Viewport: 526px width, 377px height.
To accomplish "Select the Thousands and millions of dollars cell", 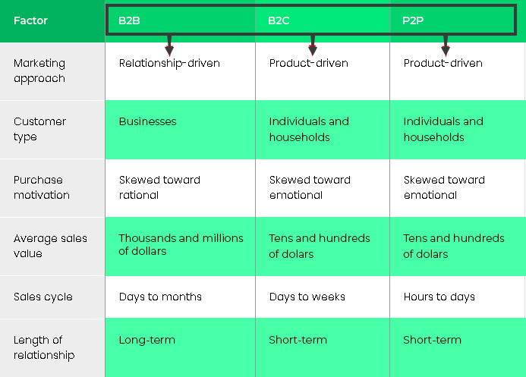I will [180, 247].
